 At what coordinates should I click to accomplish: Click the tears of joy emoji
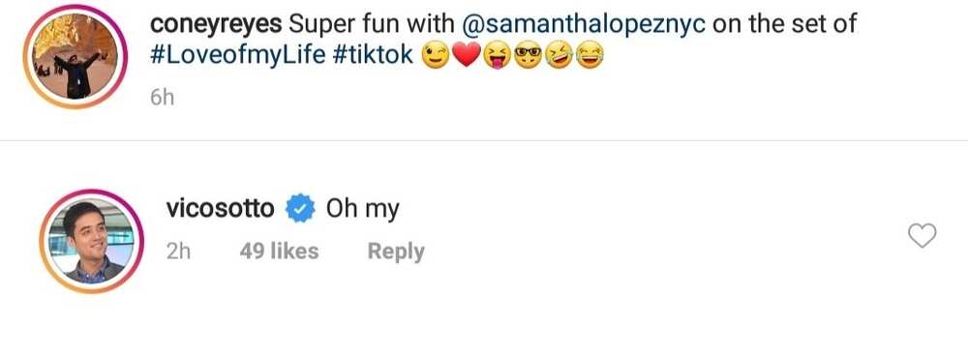tap(590, 57)
